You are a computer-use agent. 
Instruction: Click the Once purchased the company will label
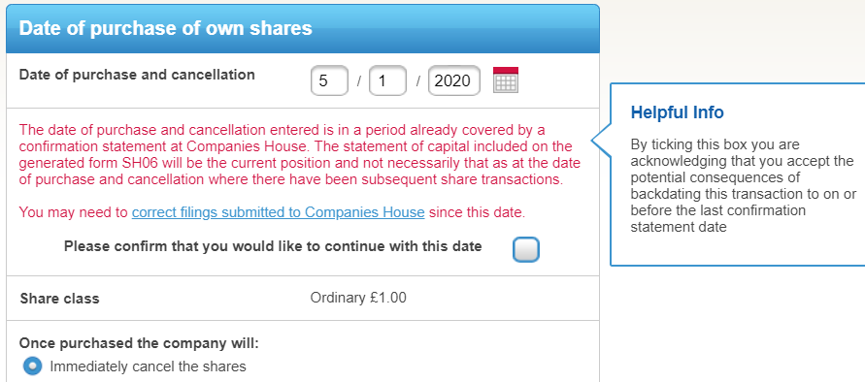pyautogui.click(x=139, y=343)
